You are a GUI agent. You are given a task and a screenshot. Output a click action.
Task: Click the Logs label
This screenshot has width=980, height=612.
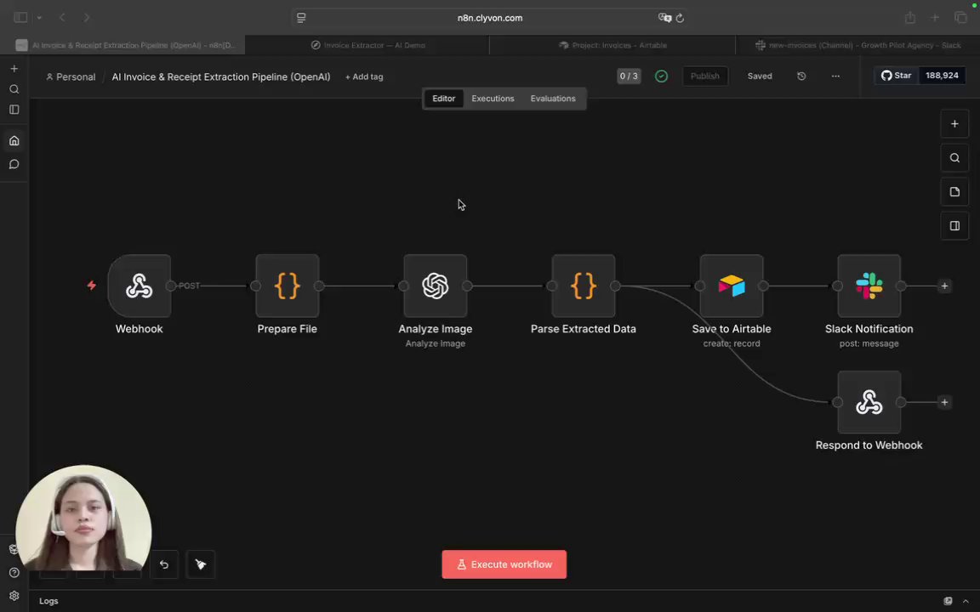[x=48, y=602]
